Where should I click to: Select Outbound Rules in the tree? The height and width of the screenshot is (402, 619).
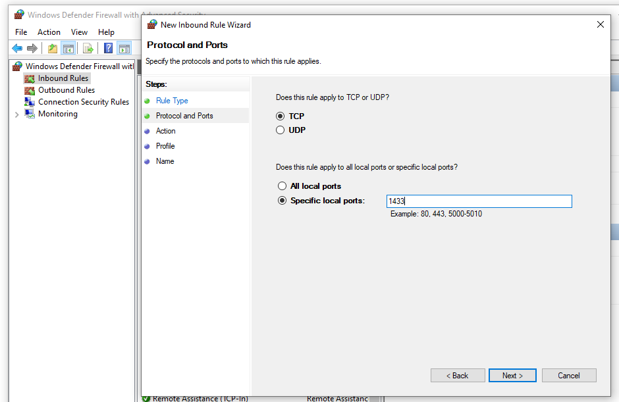[67, 90]
